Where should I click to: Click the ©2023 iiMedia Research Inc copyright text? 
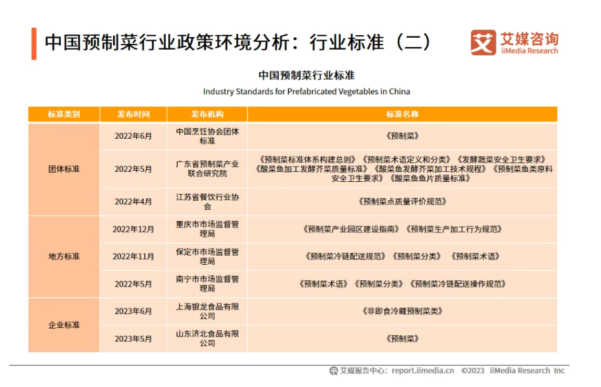[513, 370]
